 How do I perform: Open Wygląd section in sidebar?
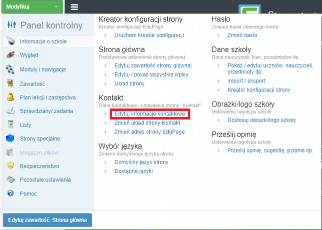tap(29, 55)
